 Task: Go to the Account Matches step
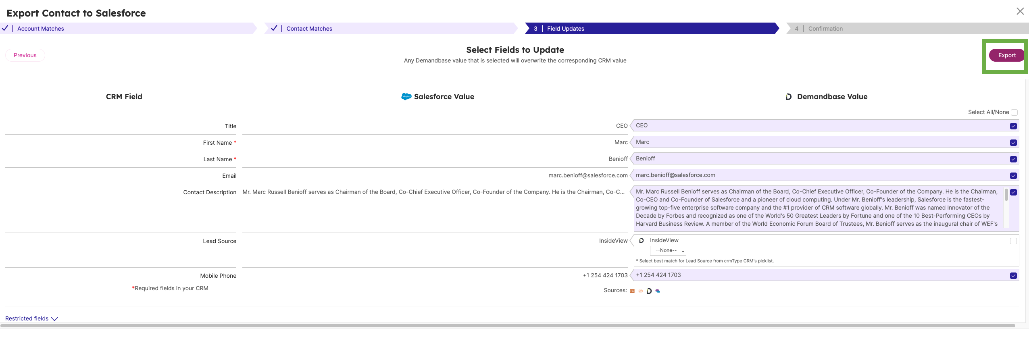40,29
